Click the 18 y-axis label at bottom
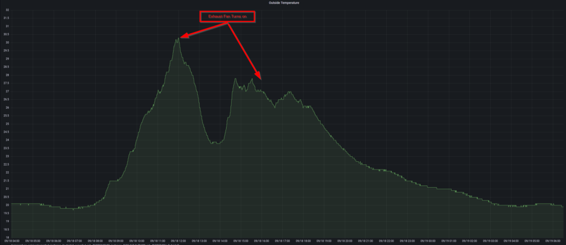This screenshot has height=245, width=566. 6,237
